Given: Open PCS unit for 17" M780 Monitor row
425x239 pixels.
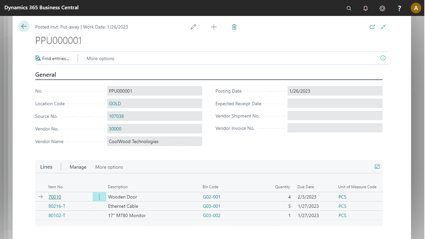Looking at the screenshot, I should pyautogui.click(x=342, y=215).
